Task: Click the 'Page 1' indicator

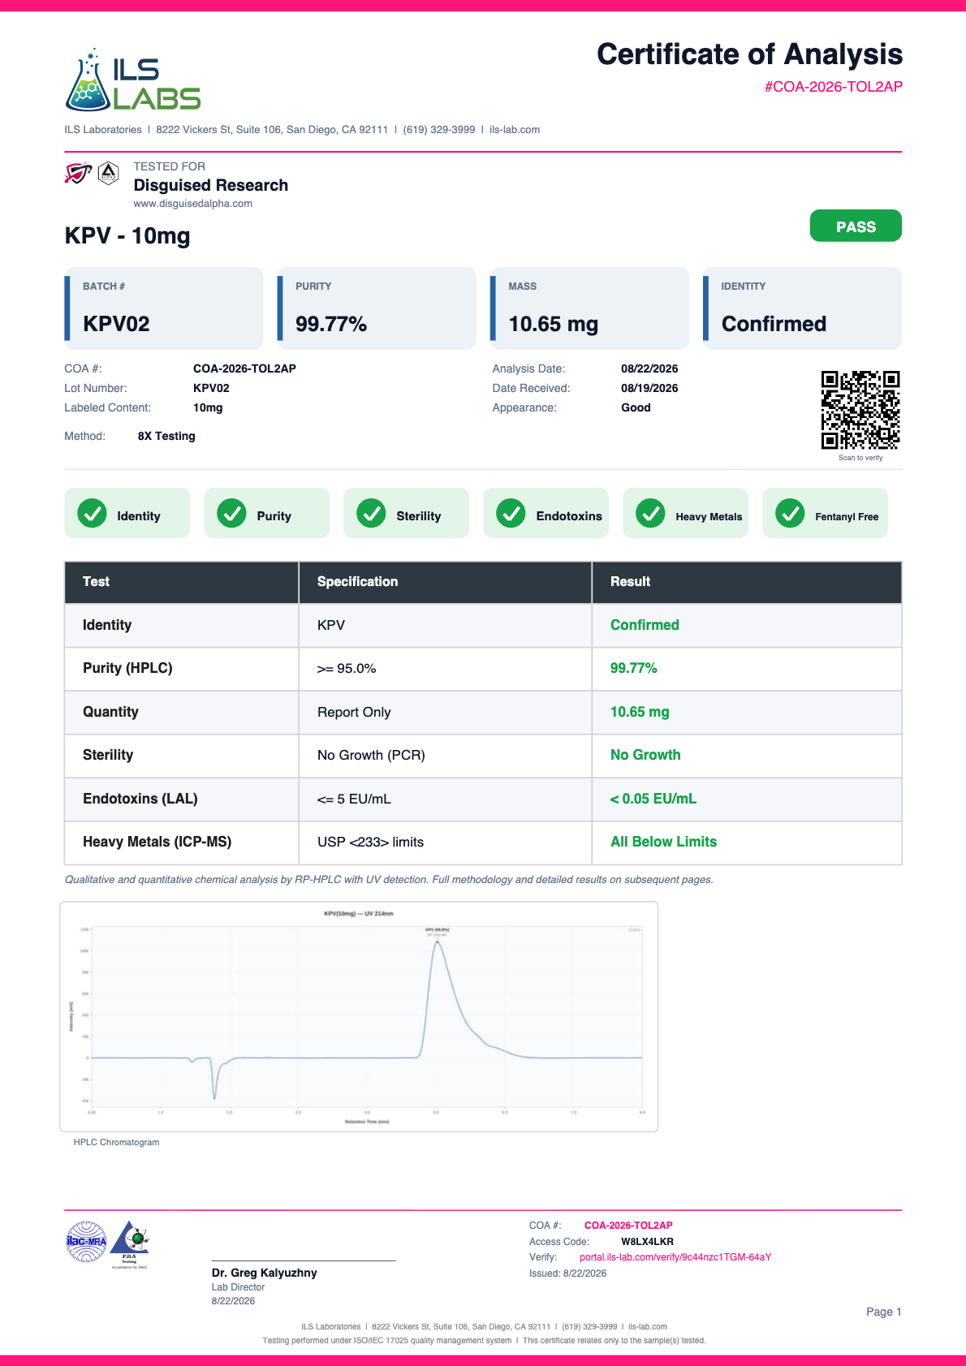Action: point(883,1312)
